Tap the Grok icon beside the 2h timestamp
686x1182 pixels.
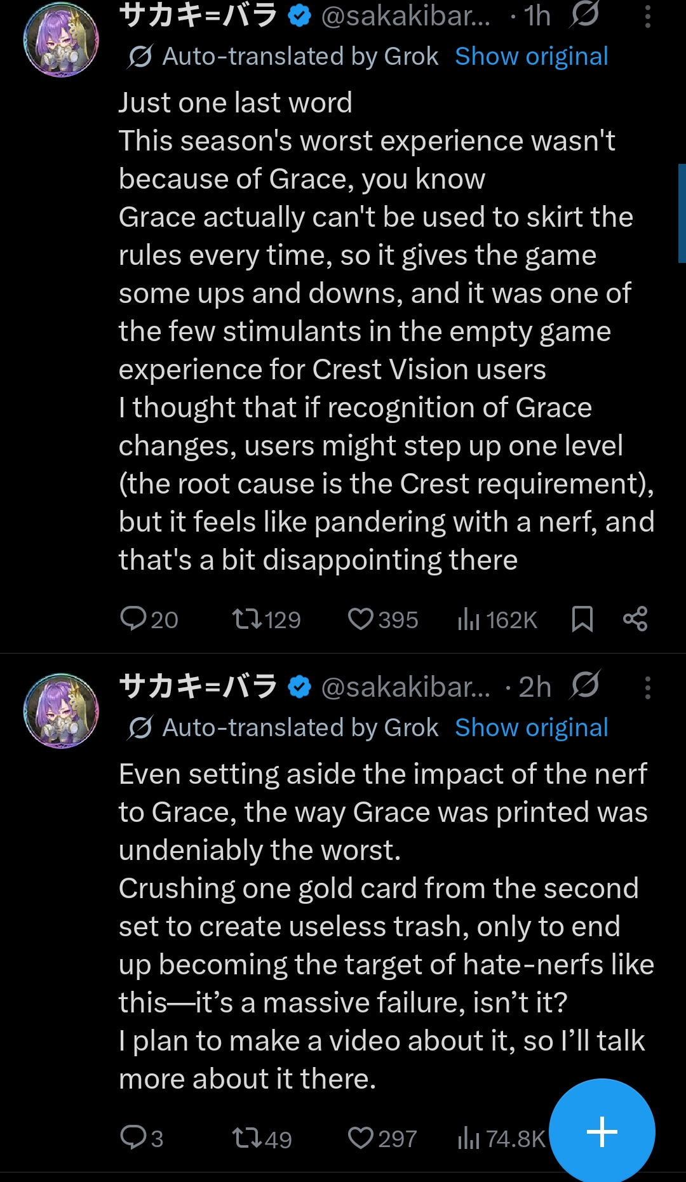[585, 685]
